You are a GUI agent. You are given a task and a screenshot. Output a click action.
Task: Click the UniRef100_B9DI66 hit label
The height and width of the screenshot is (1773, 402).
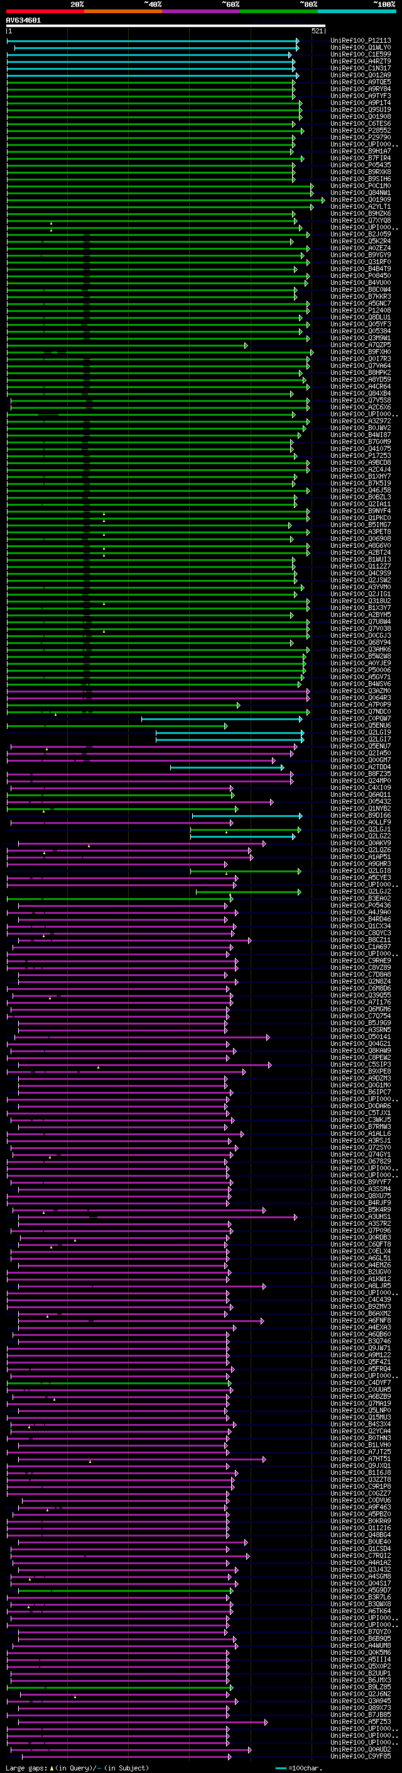[361, 816]
